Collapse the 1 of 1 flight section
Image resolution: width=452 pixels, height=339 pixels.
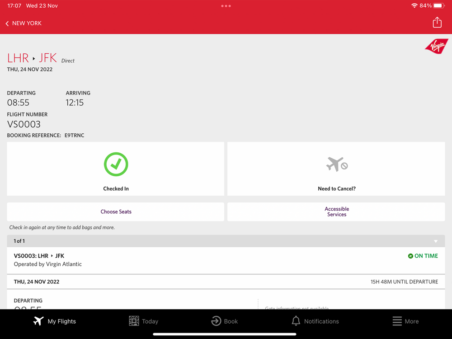pos(226,241)
